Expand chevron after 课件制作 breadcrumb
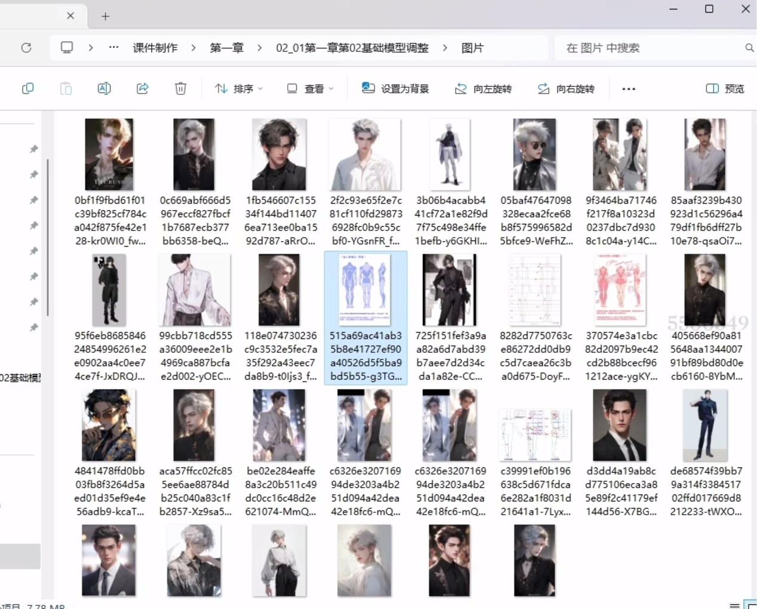757x609 pixels. coord(193,48)
